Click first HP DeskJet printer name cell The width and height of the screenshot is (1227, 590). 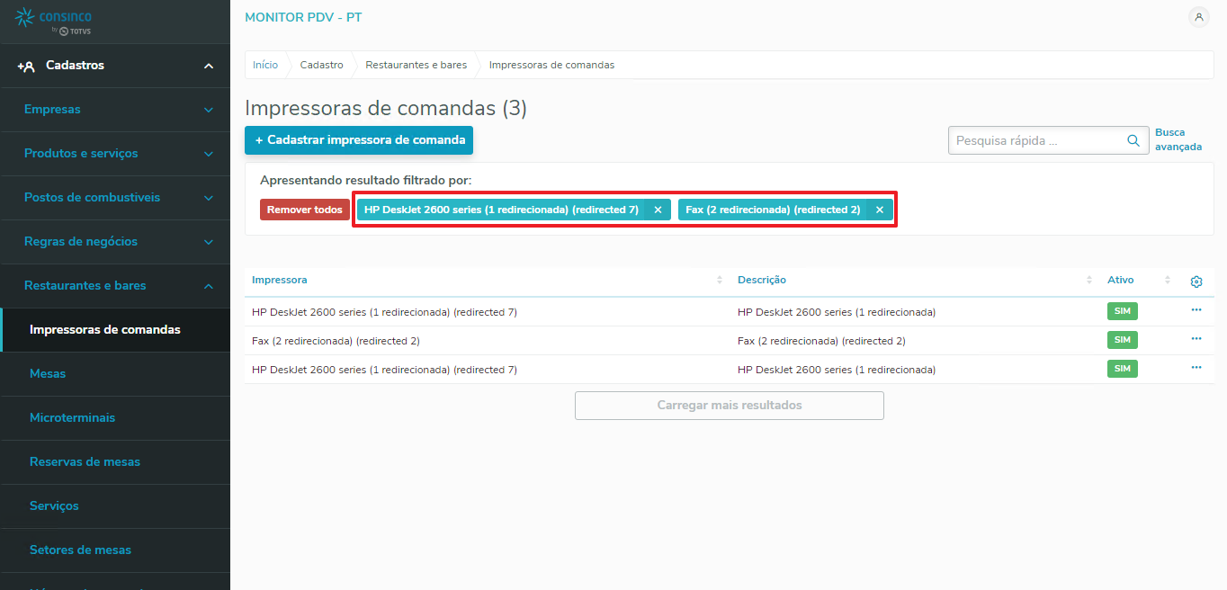tap(384, 312)
